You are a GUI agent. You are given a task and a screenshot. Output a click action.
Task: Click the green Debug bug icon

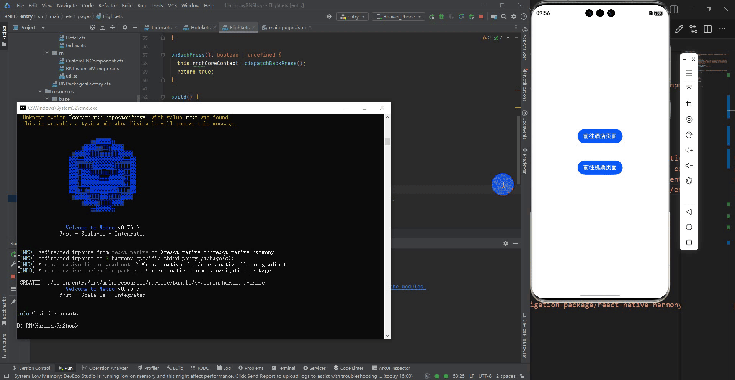pos(441,16)
